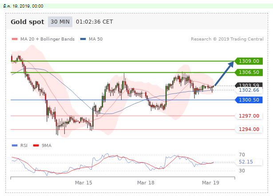Click the pink MA 20 legend swatch

coord(15,39)
